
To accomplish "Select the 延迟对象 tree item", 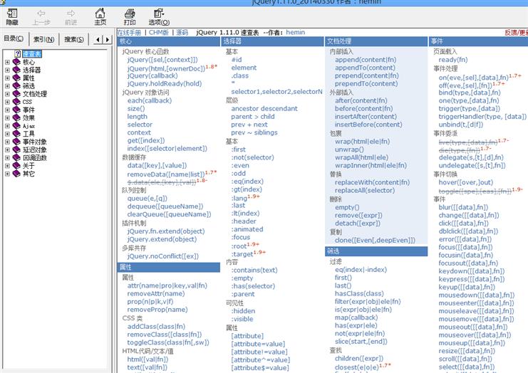I will coord(35,149).
